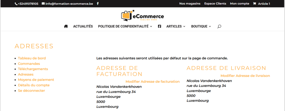Open the search magnifier icon
Screen dimensions: 285x111
(x=219, y=26)
